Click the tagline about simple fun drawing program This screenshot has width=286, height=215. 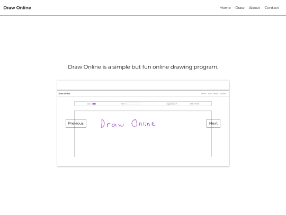[x=143, y=67]
